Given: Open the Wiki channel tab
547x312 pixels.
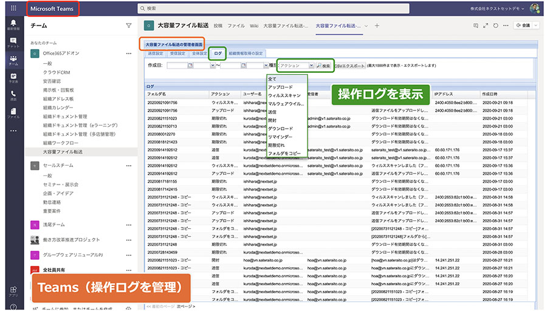Looking at the screenshot, I should pos(254,25).
